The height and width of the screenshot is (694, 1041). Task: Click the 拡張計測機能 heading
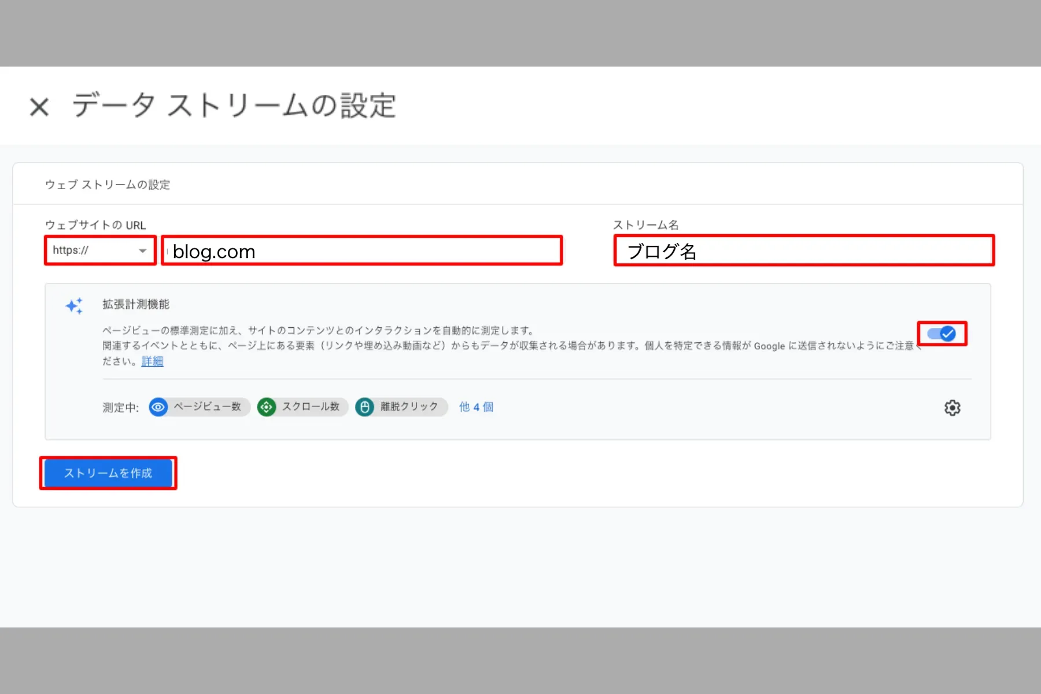pyautogui.click(x=136, y=304)
